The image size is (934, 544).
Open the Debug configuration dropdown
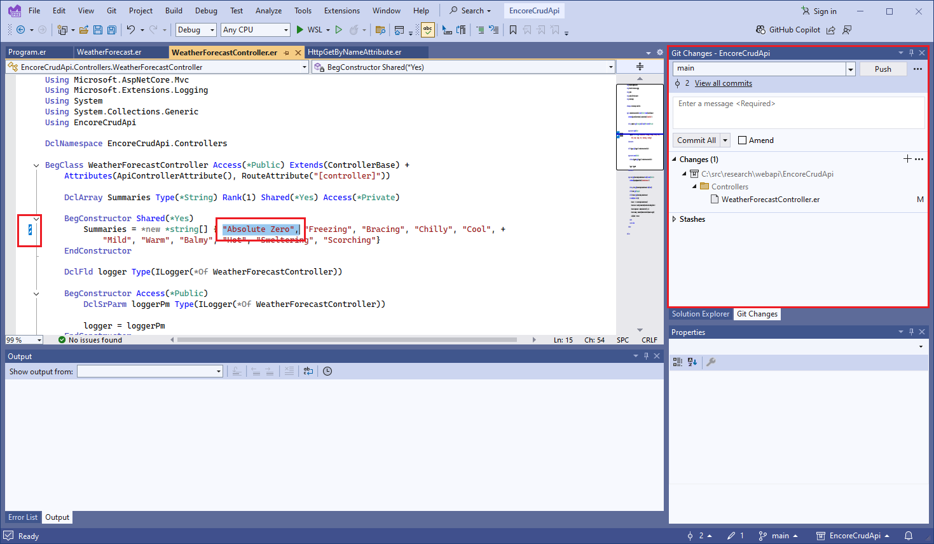(x=196, y=30)
